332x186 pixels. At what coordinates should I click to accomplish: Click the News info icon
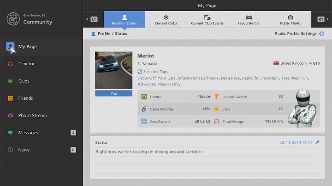[x=10, y=150]
